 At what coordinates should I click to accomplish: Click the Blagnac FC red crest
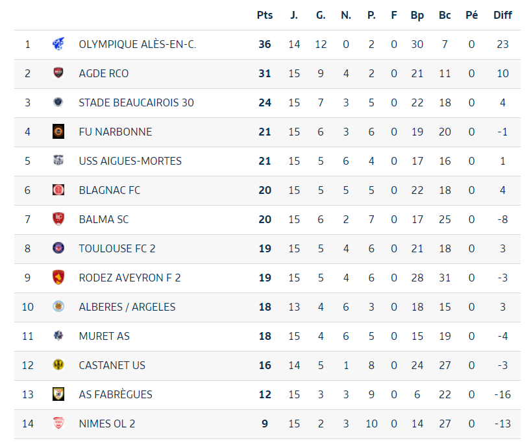point(58,189)
